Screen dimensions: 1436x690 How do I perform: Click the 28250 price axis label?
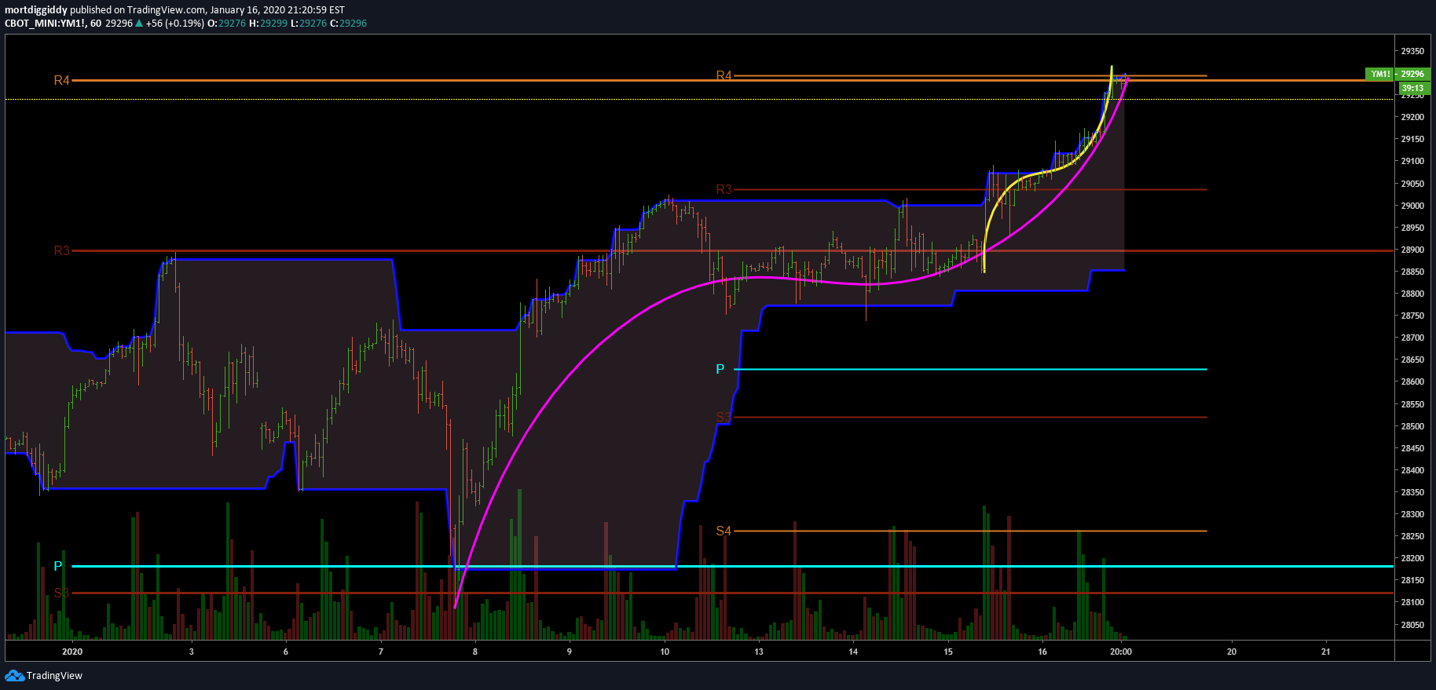pyautogui.click(x=1412, y=536)
